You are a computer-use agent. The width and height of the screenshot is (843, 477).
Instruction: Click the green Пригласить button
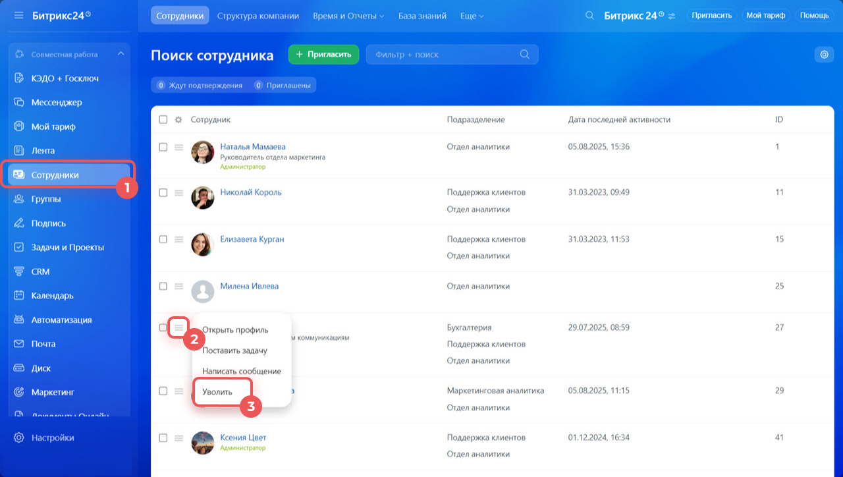coord(323,55)
